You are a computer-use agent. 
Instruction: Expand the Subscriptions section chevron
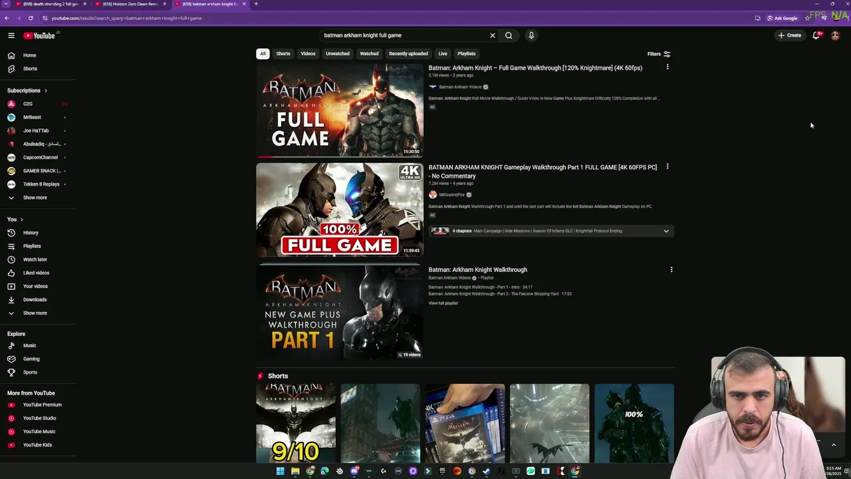45,90
